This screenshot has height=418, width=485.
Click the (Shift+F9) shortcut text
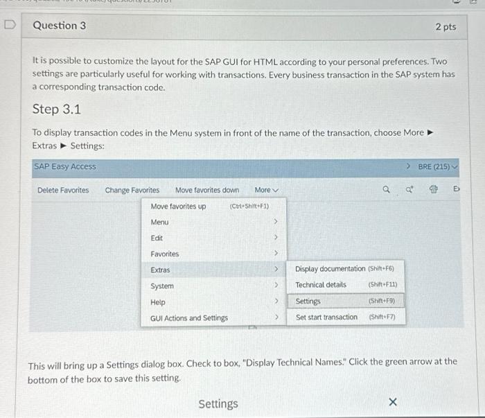tap(382, 301)
